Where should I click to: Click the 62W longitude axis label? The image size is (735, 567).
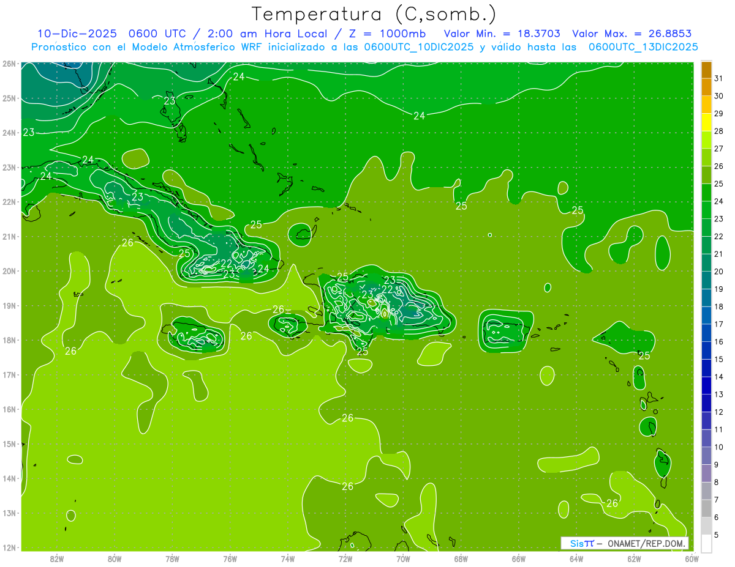[634, 558]
